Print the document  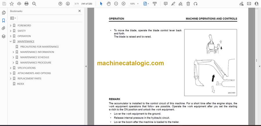pos(26,4)
